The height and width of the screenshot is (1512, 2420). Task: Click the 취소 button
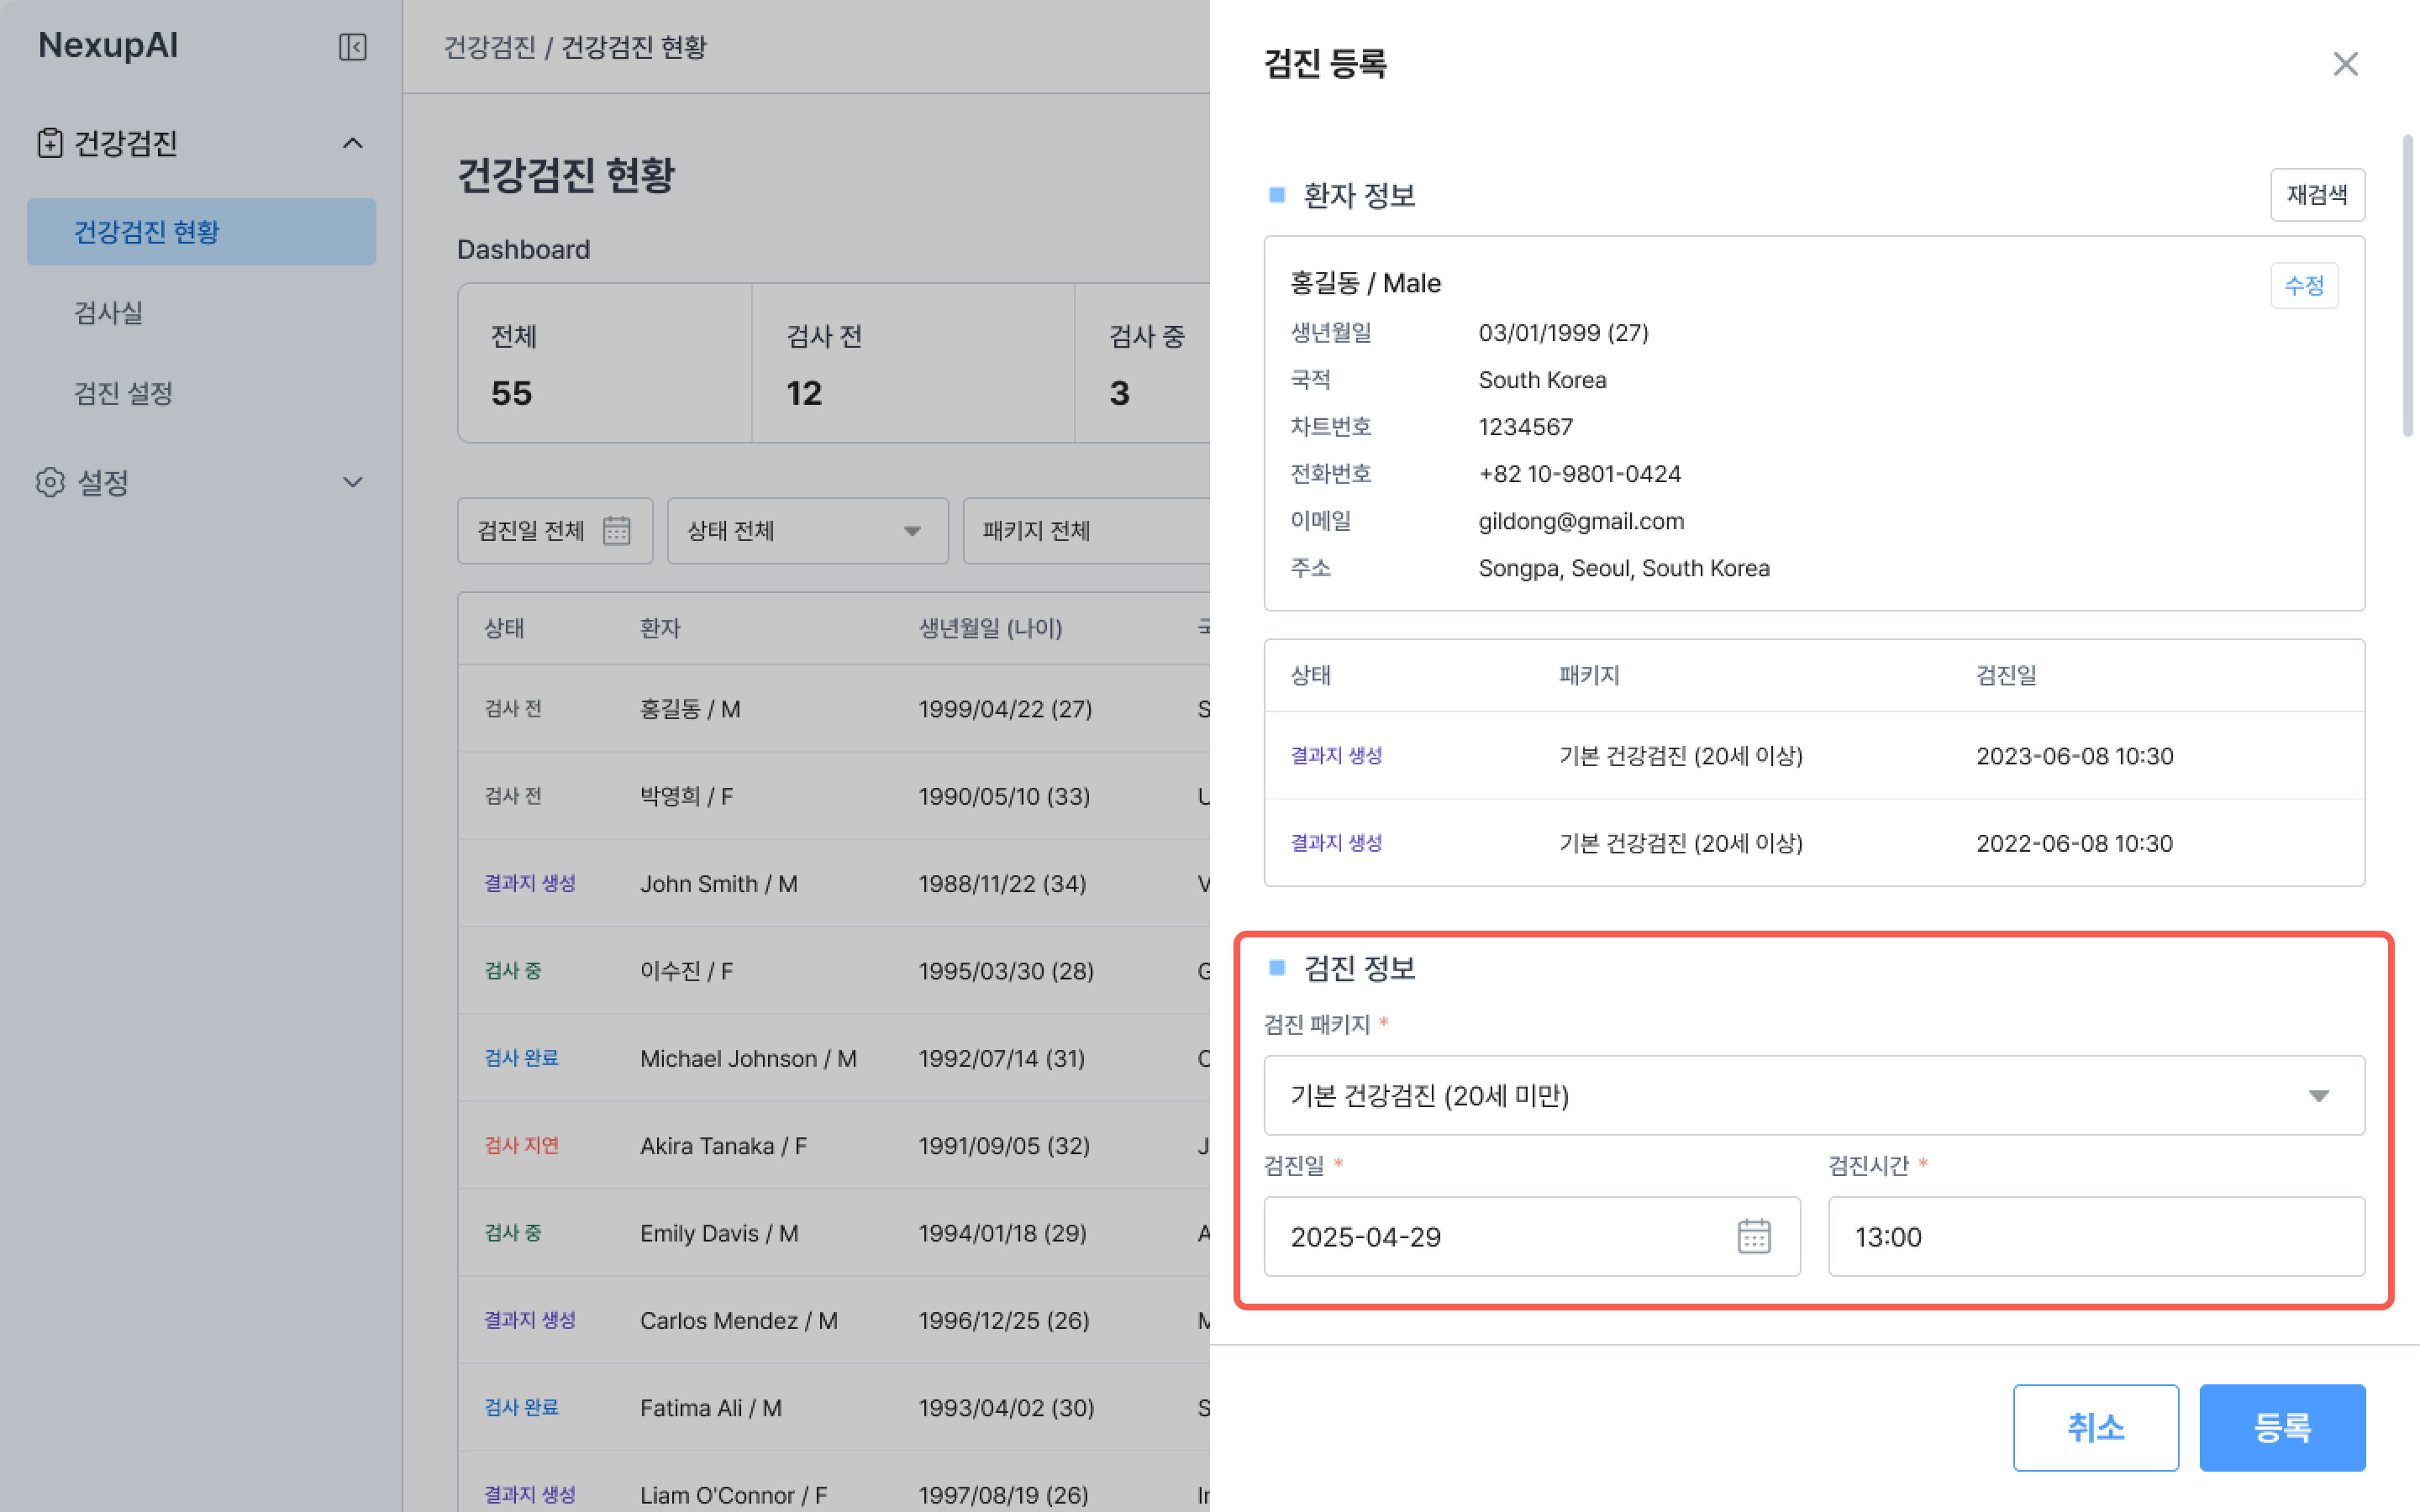click(x=2095, y=1427)
